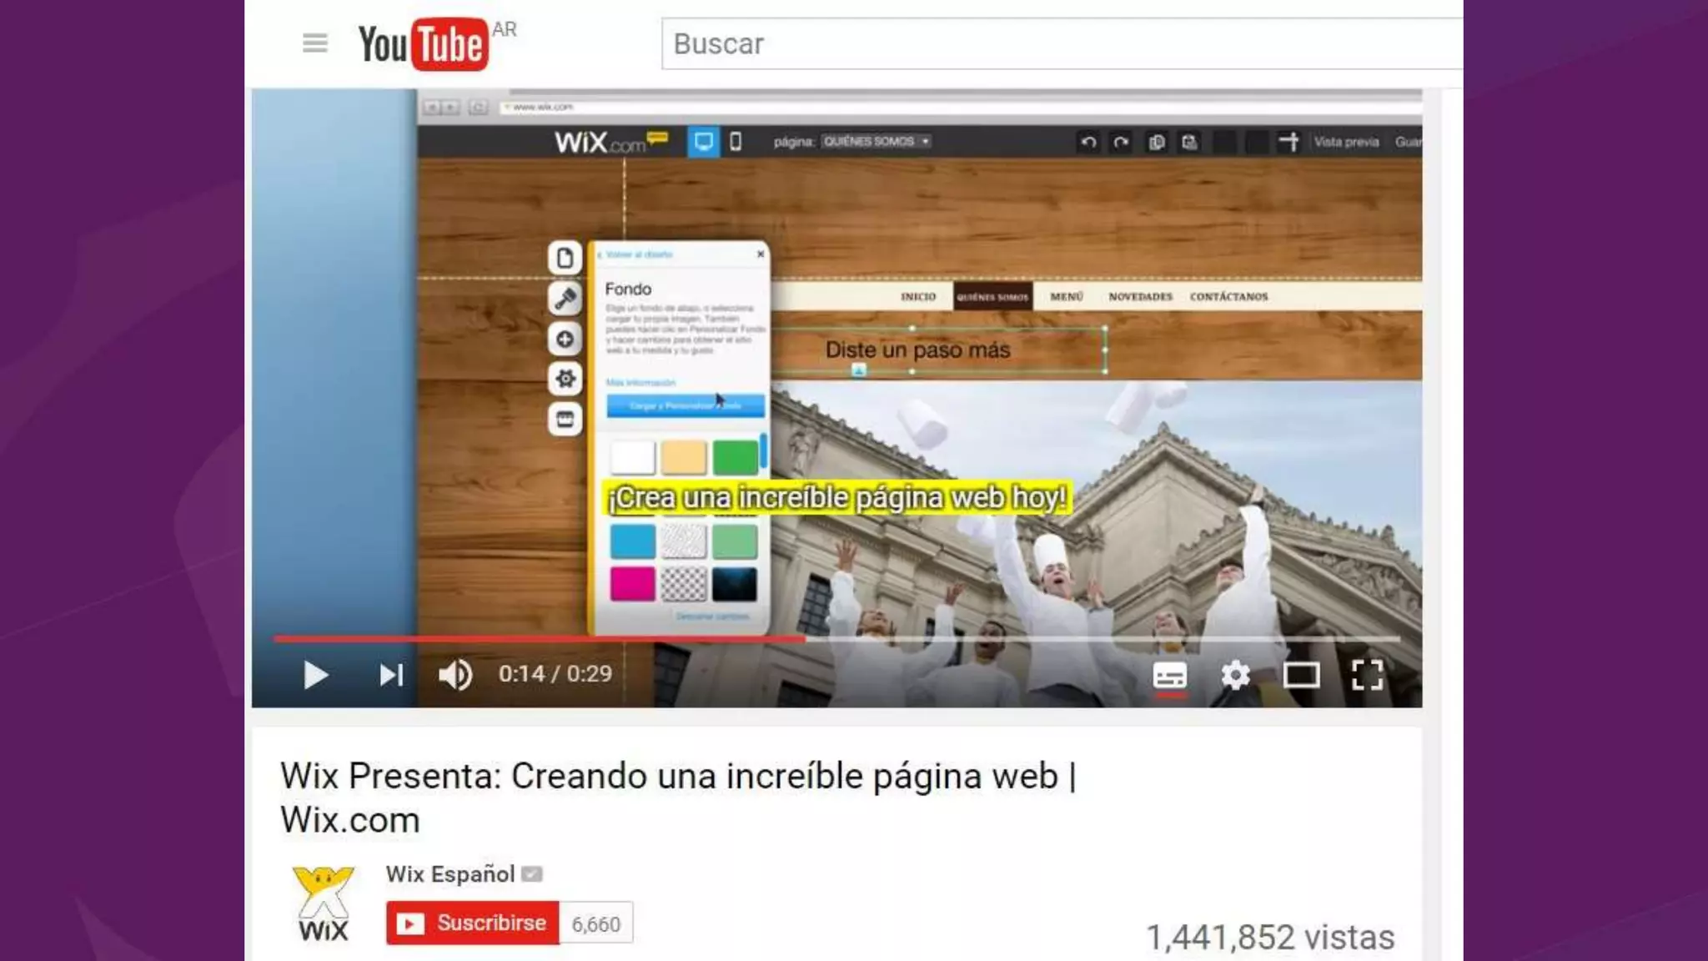Close the Fondo panel

(760, 254)
